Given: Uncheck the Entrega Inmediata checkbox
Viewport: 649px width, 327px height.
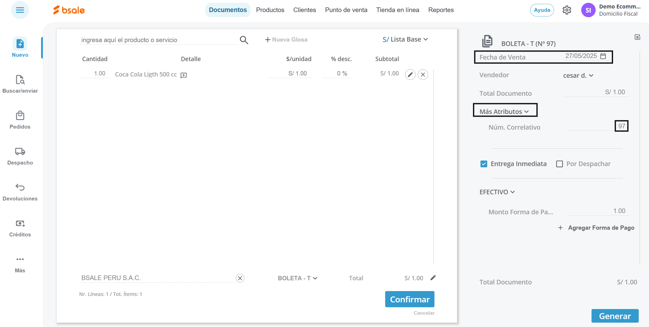Looking at the screenshot, I should [x=484, y=164].
